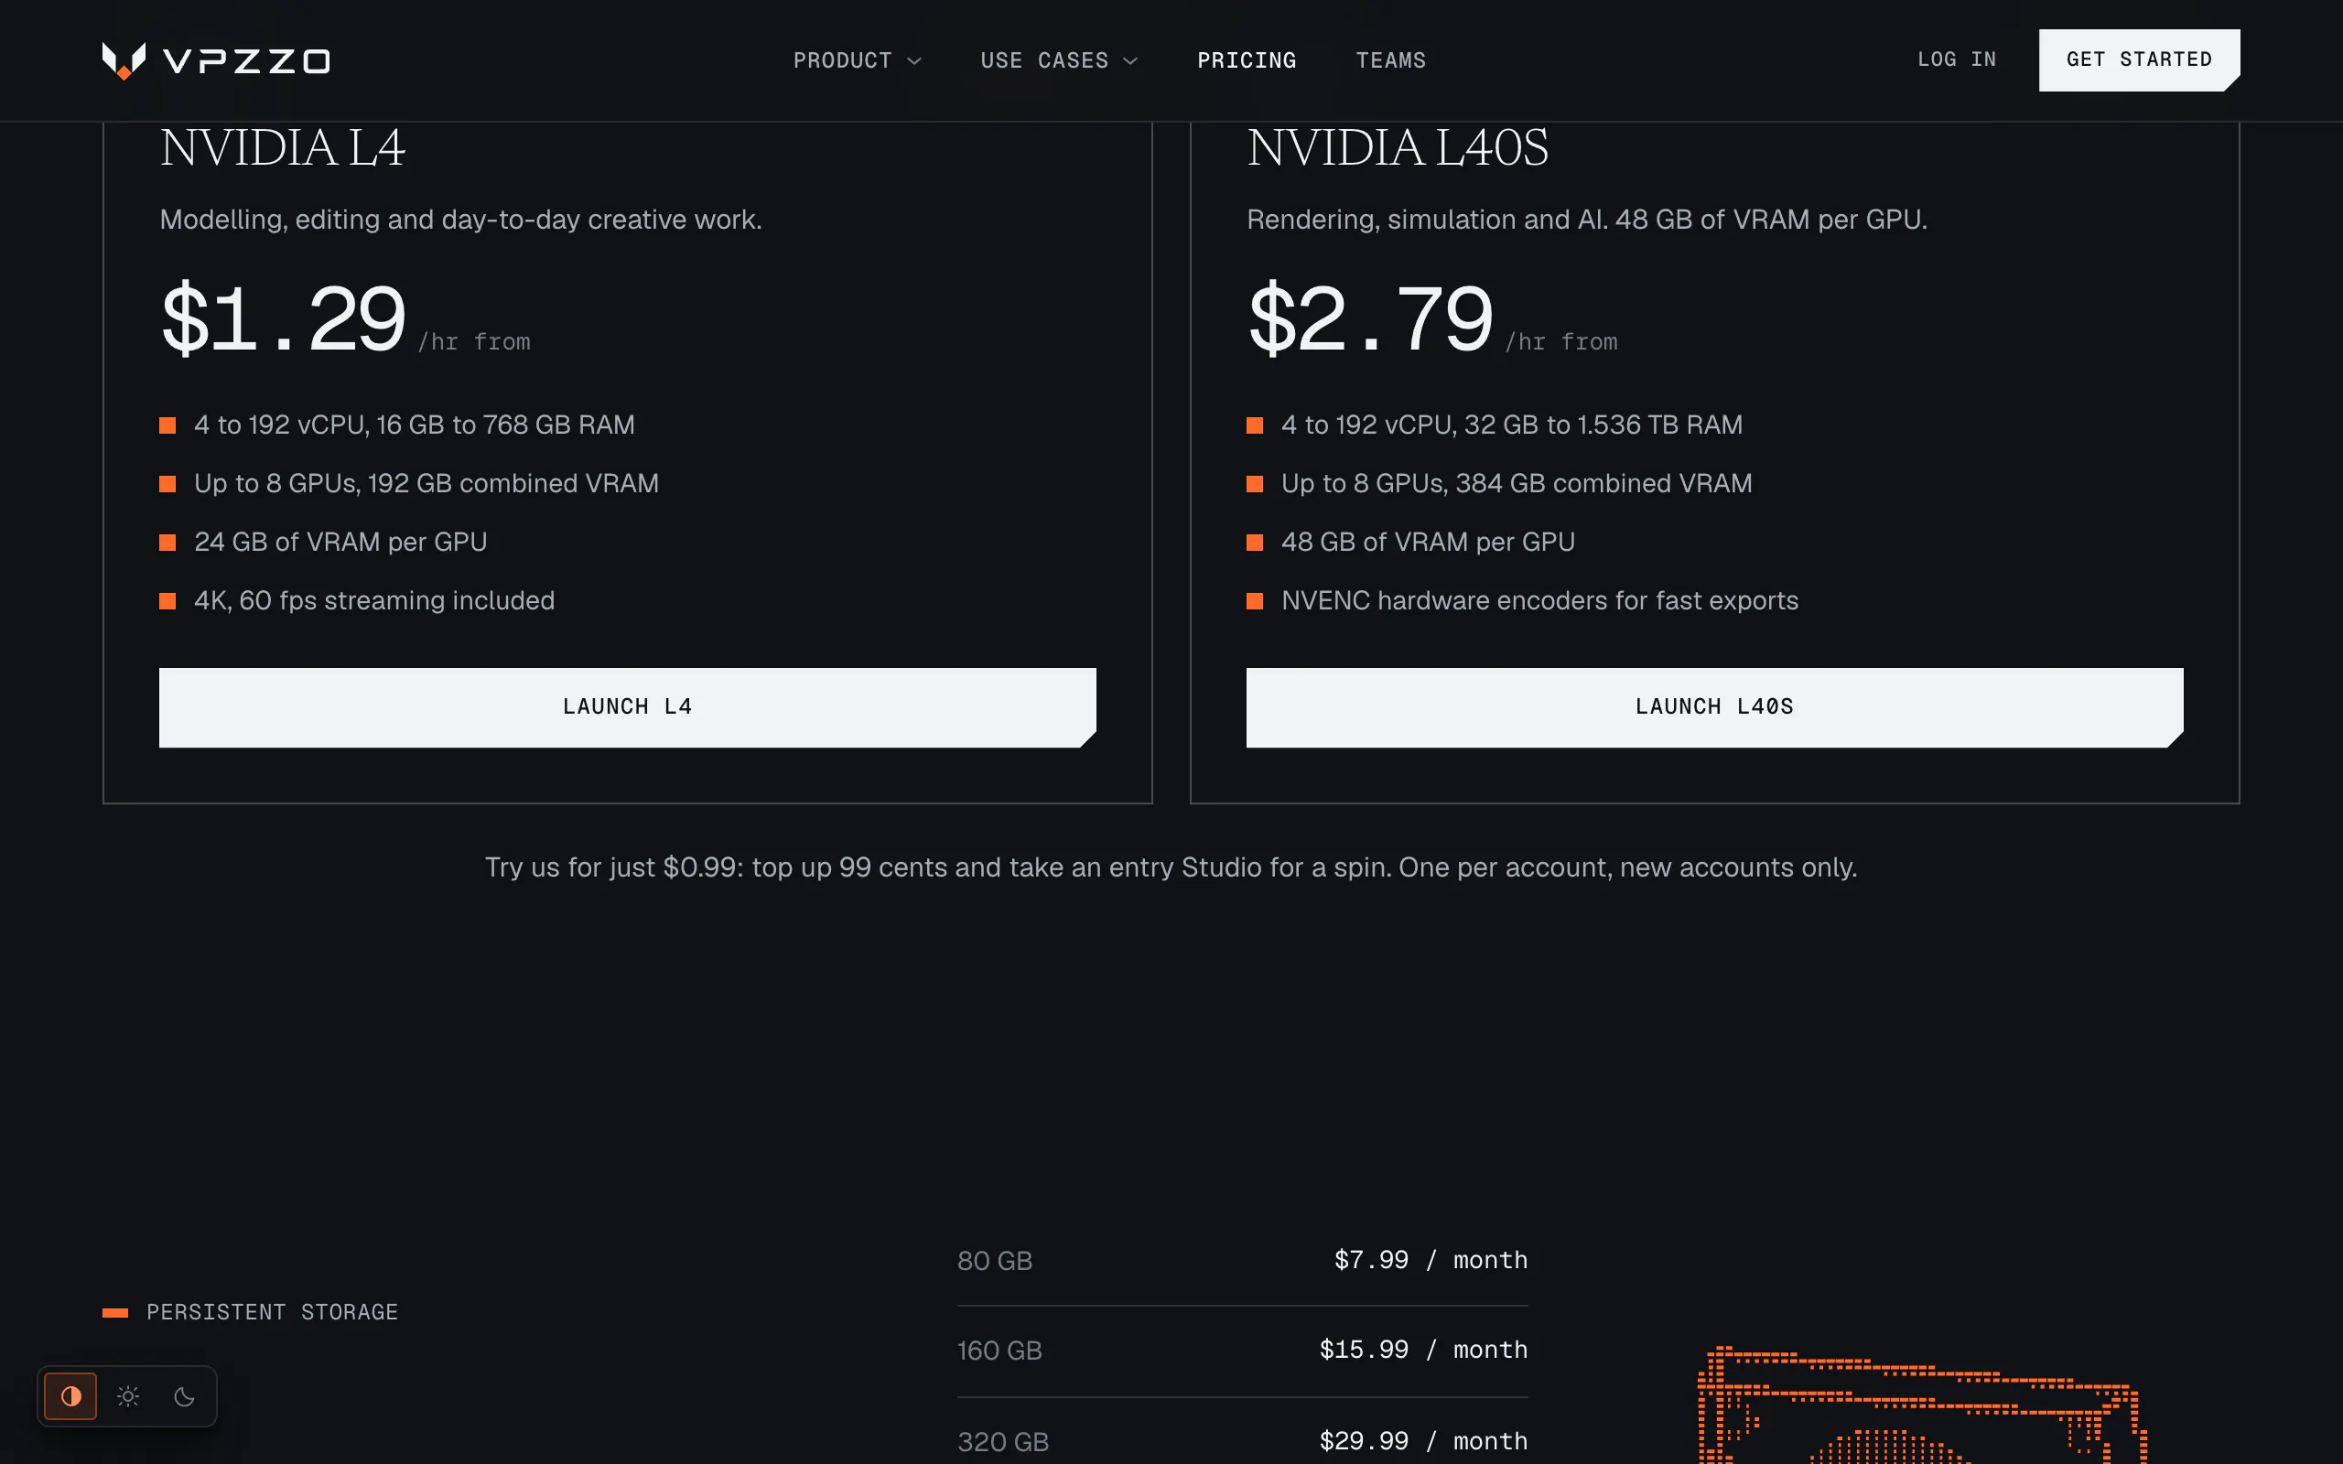Click 'Modelling, editing and day-to-day creative work.'
The height and width of the screenshot is (1464, 2343).
[461, 220]
